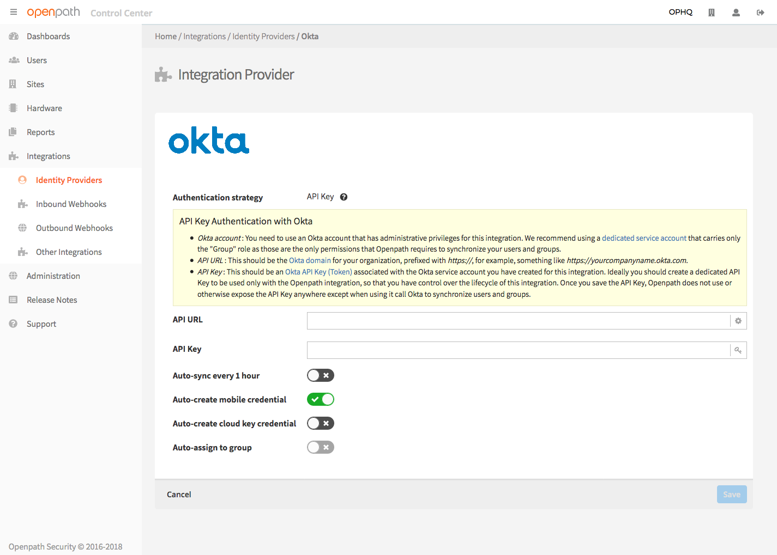
Task: Click the OPHQ organization name in header
Action: tap(680, 12)
